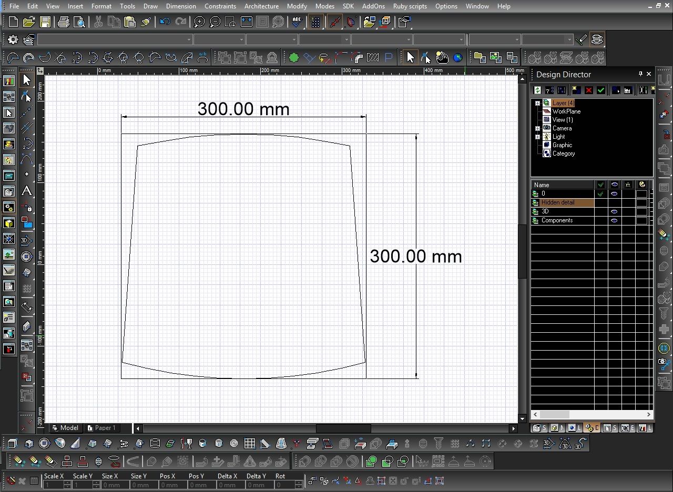
Task: Open the Dimension menu
Action: 181,6
